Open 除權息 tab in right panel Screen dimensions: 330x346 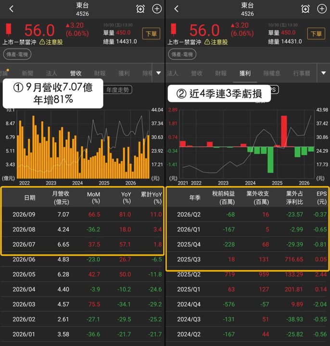pos(272,73)
